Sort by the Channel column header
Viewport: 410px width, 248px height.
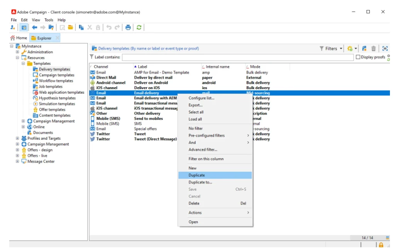(x=111, y=67)
